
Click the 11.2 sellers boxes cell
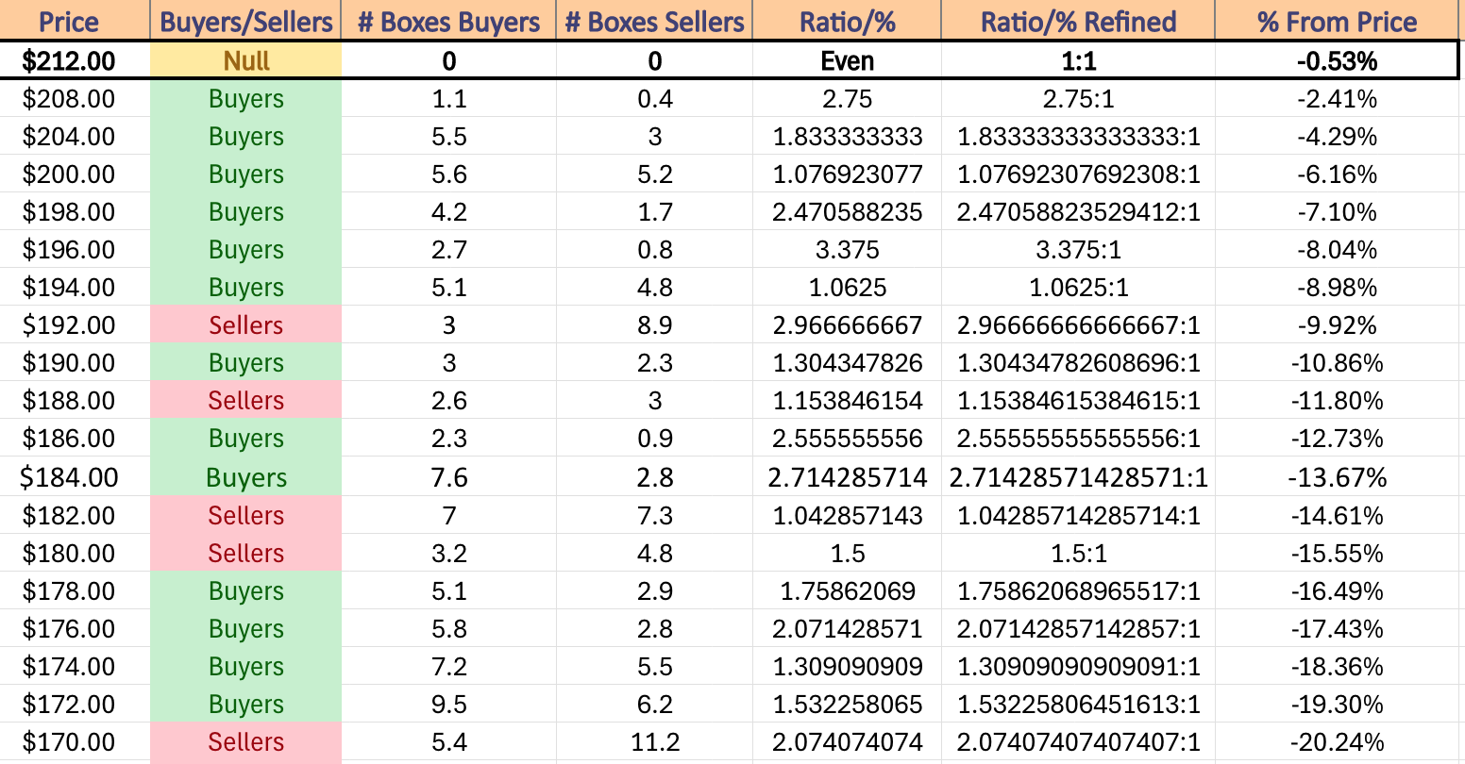coord(655,741)
